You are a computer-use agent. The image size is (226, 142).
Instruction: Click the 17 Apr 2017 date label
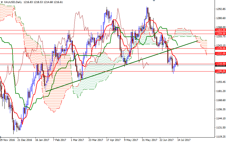[x=114, y=140]
